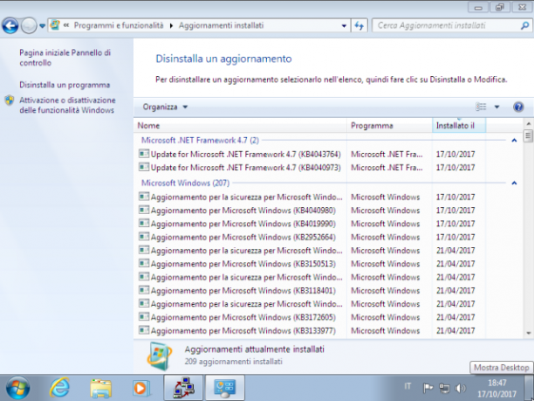Refresh the Aggiornamenti installati view
534x401 pixels.
pos(359,25)
